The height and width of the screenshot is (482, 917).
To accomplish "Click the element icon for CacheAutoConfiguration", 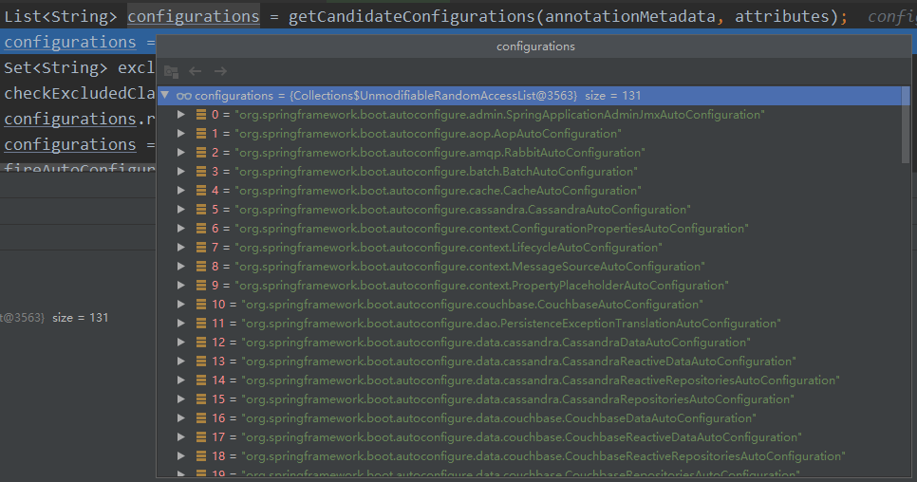I will 201,191.
